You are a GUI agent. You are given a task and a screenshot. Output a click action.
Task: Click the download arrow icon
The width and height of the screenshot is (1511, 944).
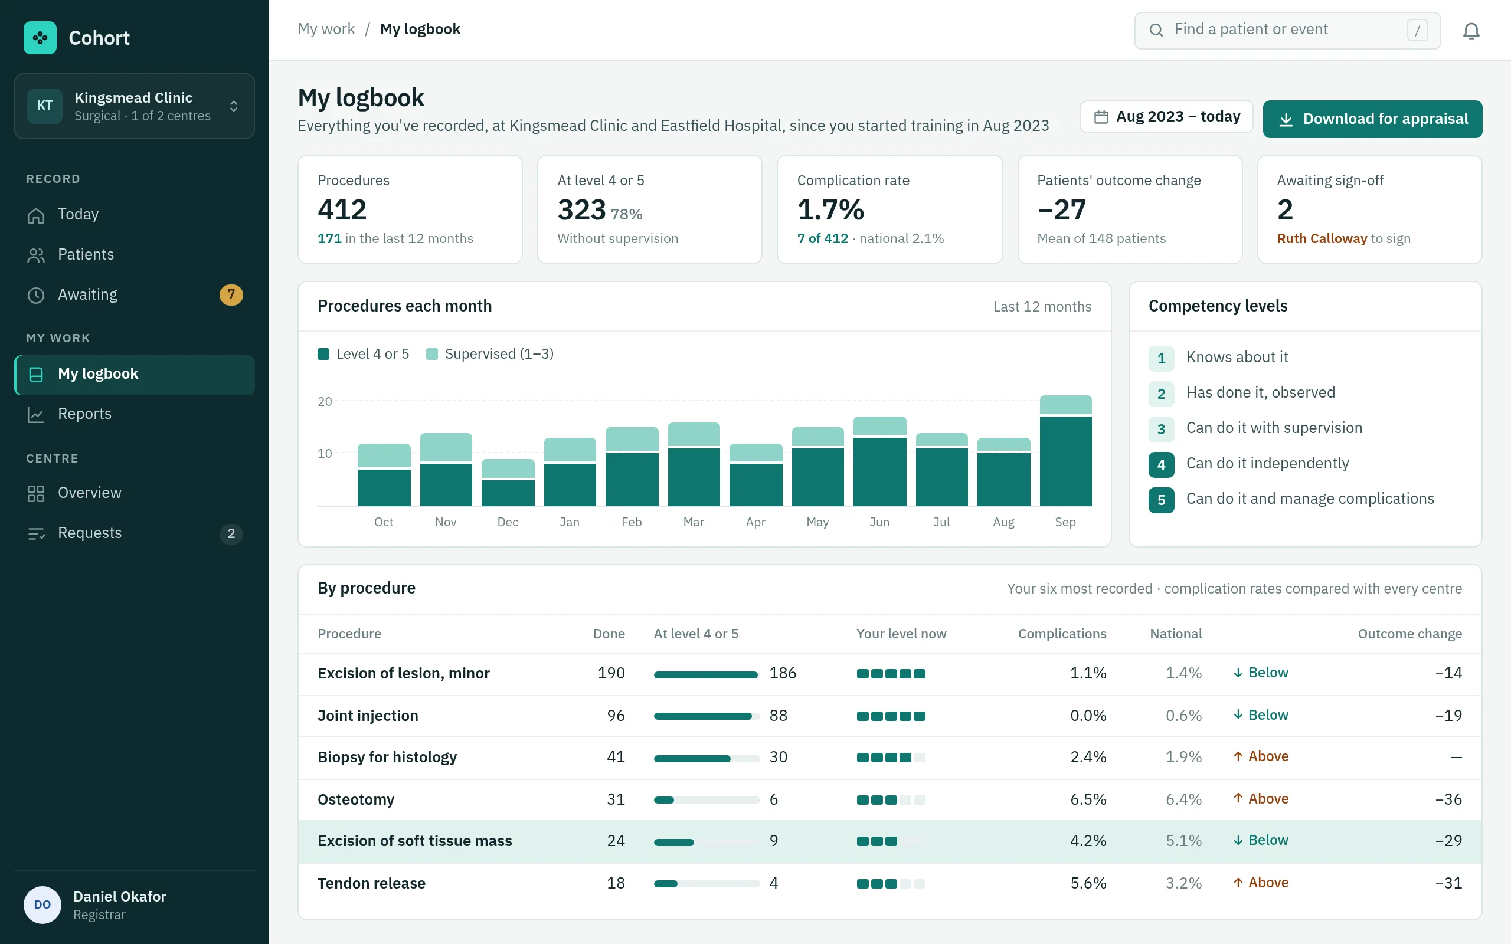(x=1286, y=119)
